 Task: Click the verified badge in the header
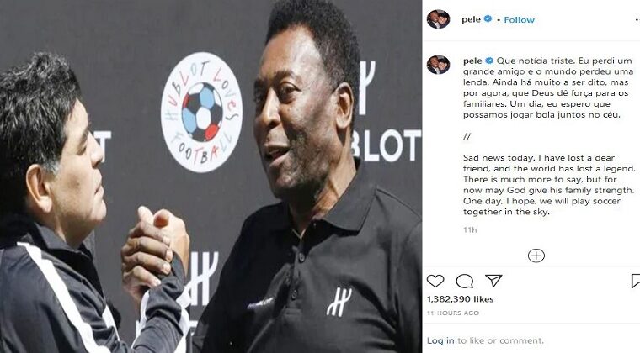point(488,19)
